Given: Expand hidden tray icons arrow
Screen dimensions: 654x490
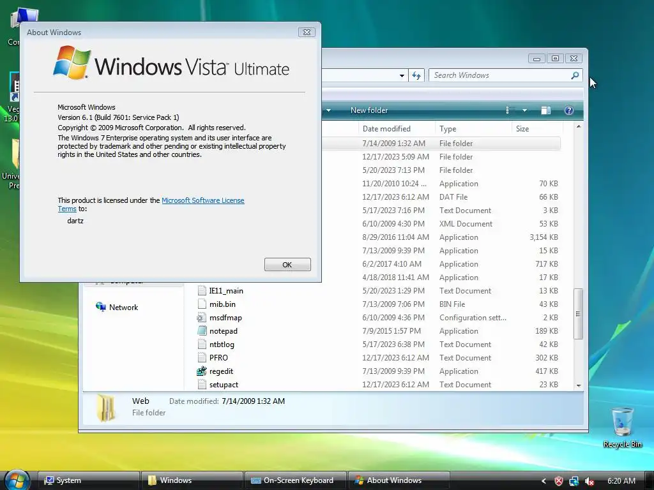Looking at the screenshot, I should tap(543, 481).
